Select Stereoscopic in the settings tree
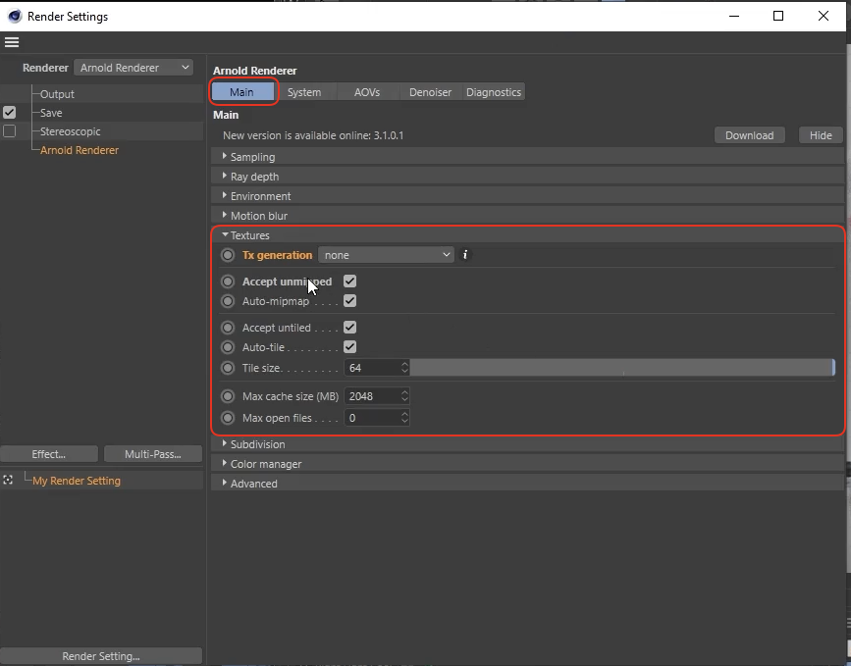This screenshot has width=851, height=666. click(70, 131)
